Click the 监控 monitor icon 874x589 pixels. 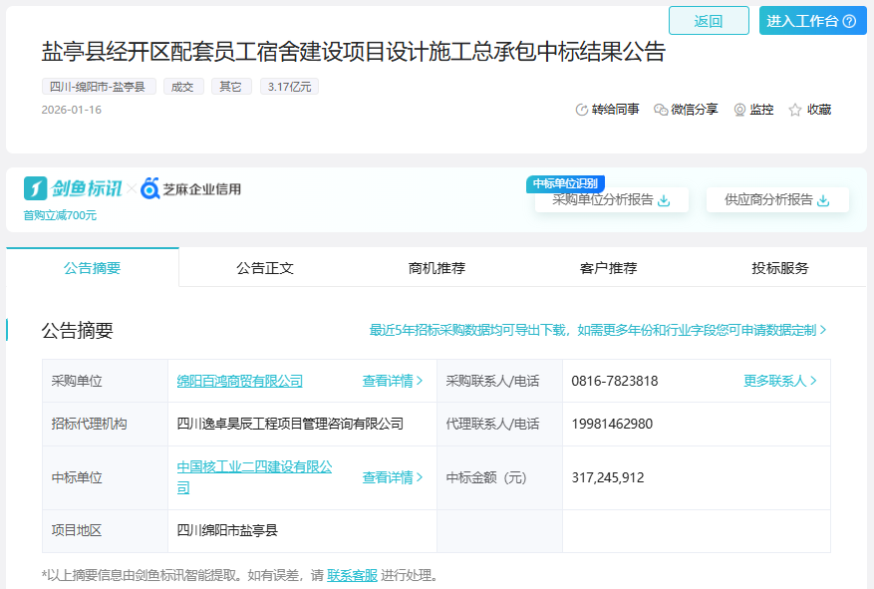pyautogui.click(x=739, y=110)
